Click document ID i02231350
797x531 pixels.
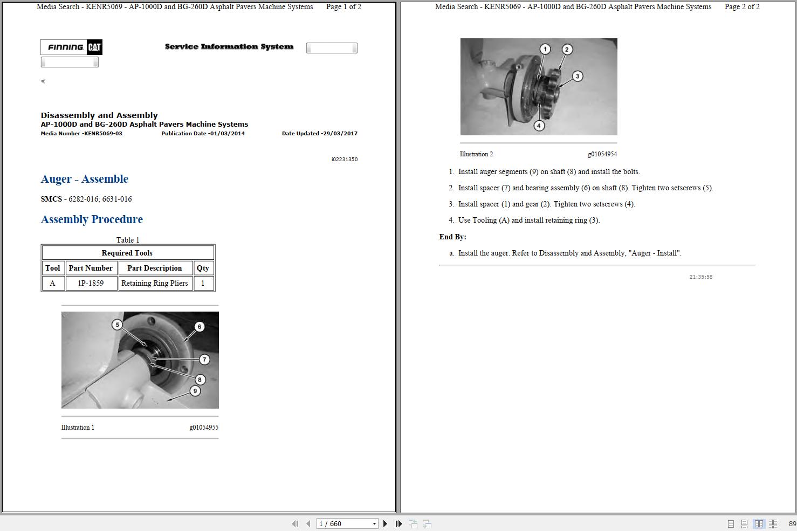345,159
